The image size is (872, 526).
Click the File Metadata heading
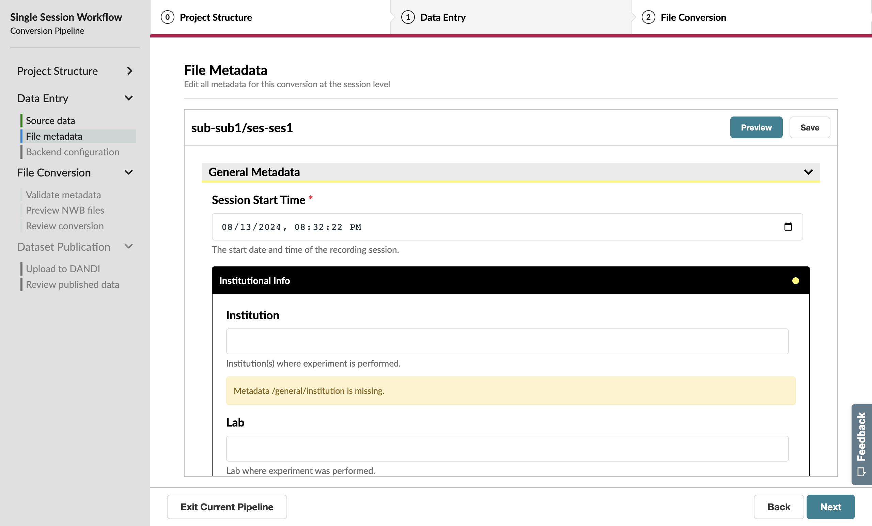(225, 70)
